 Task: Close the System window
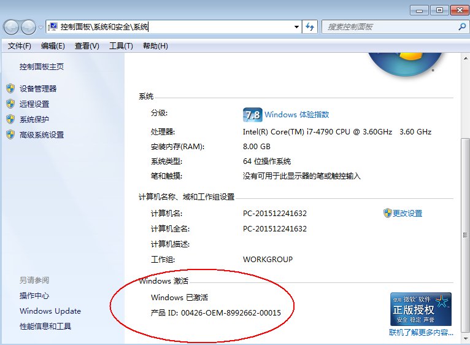click(460, 10)
